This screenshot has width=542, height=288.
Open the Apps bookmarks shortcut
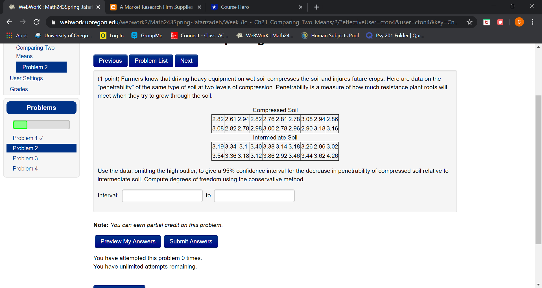click(17, 36)
